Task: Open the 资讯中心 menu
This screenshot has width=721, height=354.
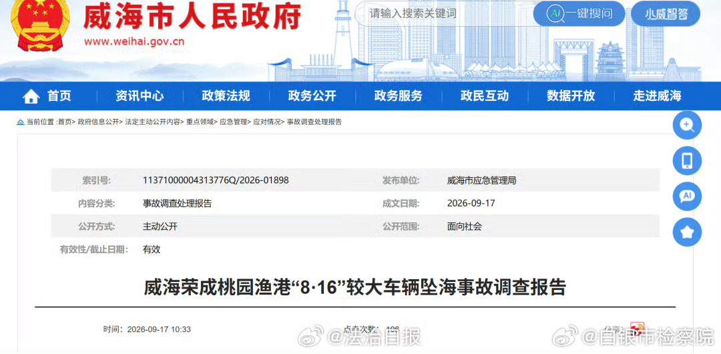Action: tap(140, 96)
